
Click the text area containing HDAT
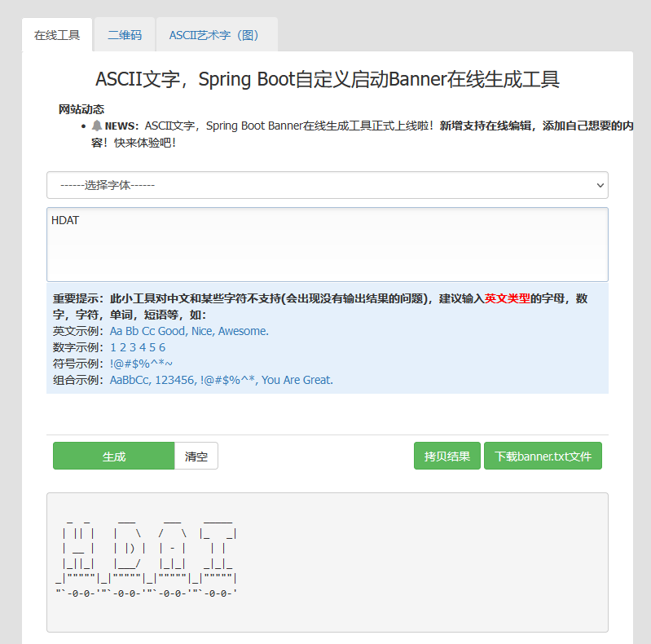pyautogui.click(x=328, y=245)
